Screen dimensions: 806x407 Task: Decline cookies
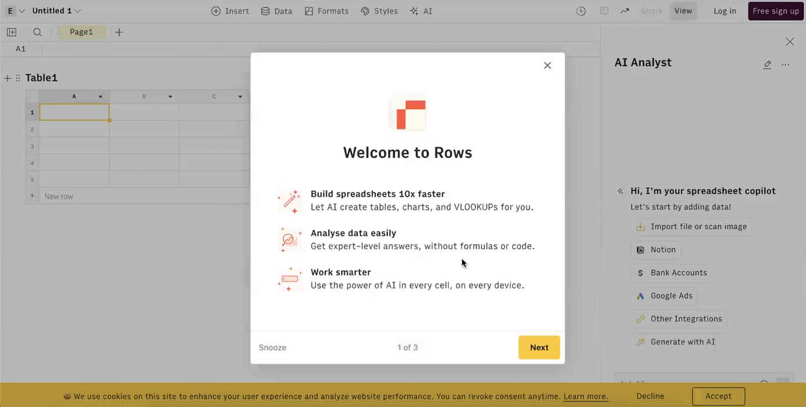(650, 396)
